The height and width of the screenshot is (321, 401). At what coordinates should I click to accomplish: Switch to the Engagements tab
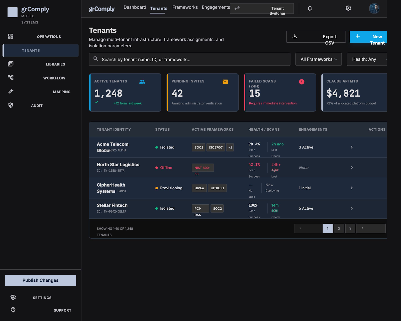point(216,7)
